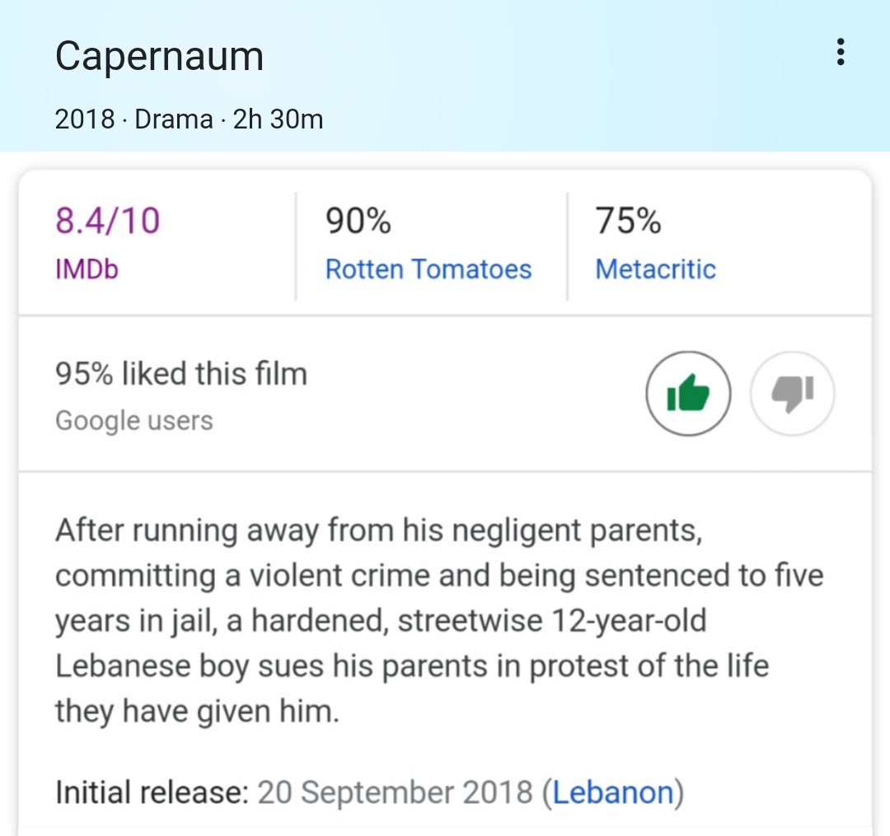Select the Drama genre label

[x=173, y=119]
